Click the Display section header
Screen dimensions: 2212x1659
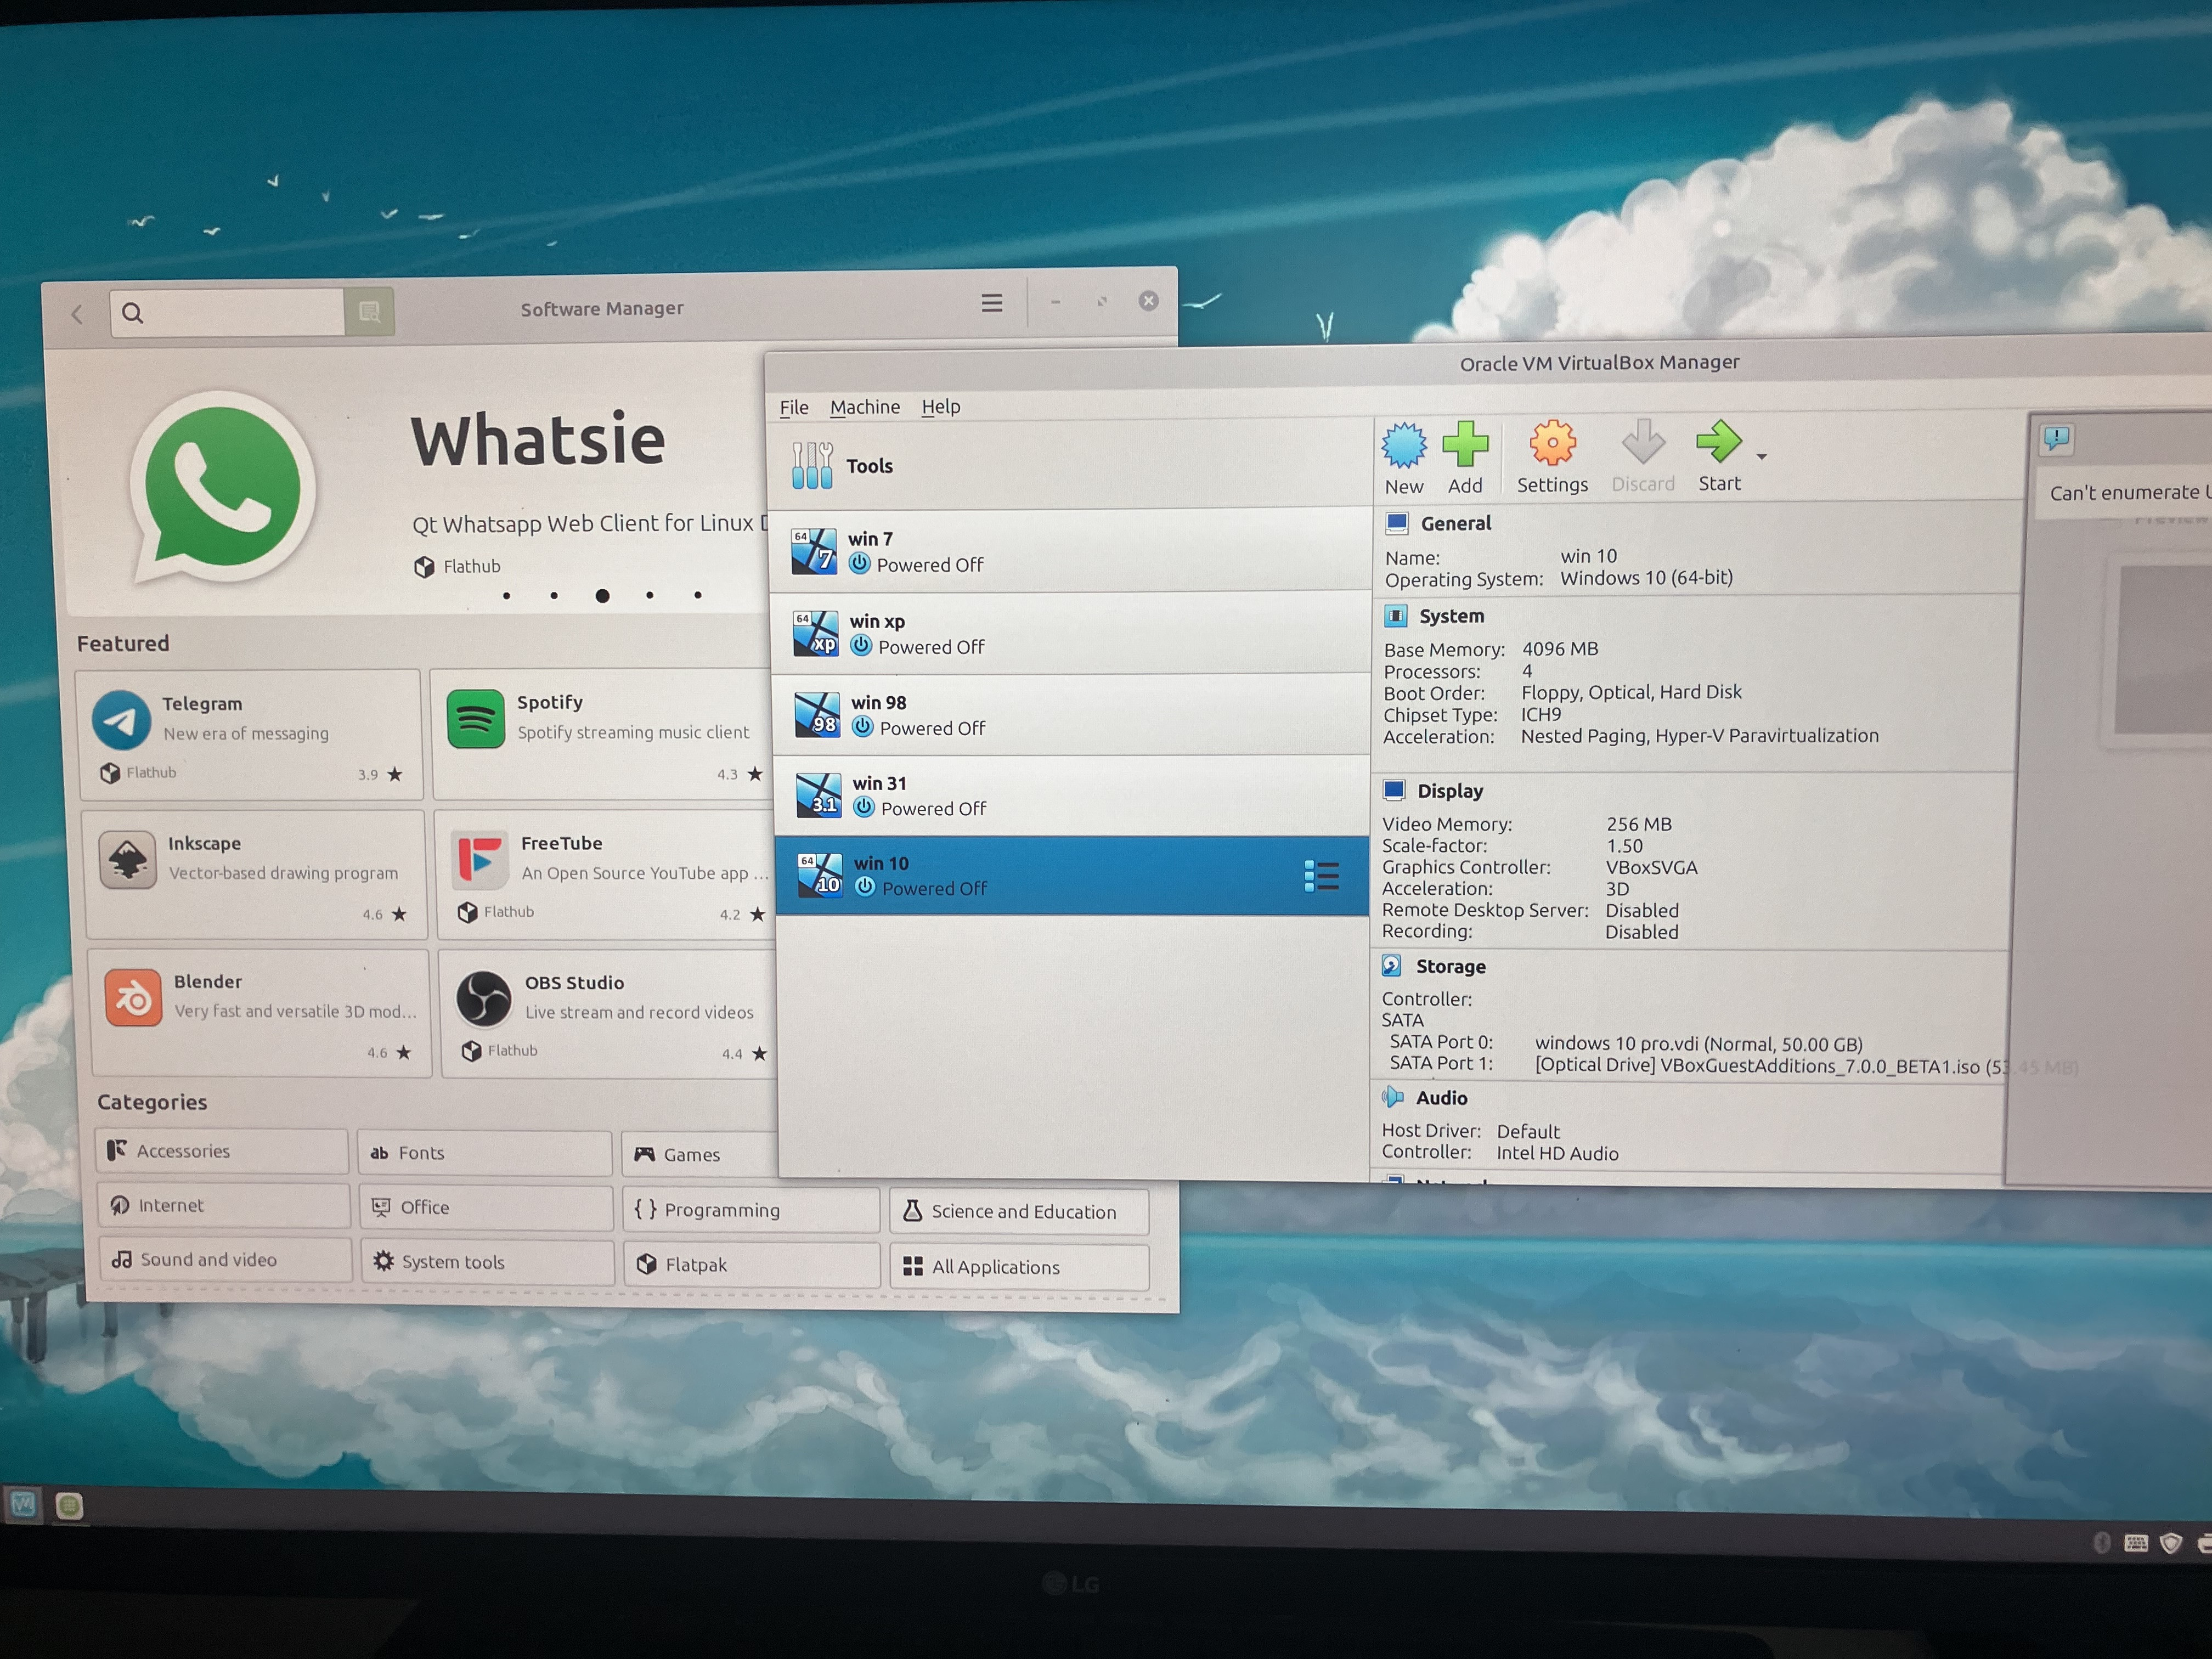point(1450,791)
